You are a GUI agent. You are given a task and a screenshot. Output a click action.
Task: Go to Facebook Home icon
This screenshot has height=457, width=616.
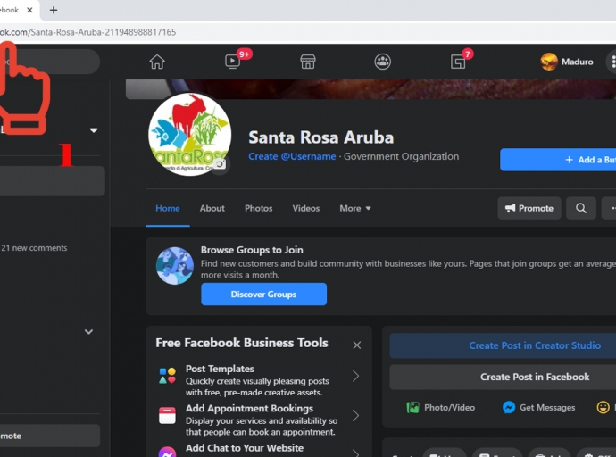[157, 62]
